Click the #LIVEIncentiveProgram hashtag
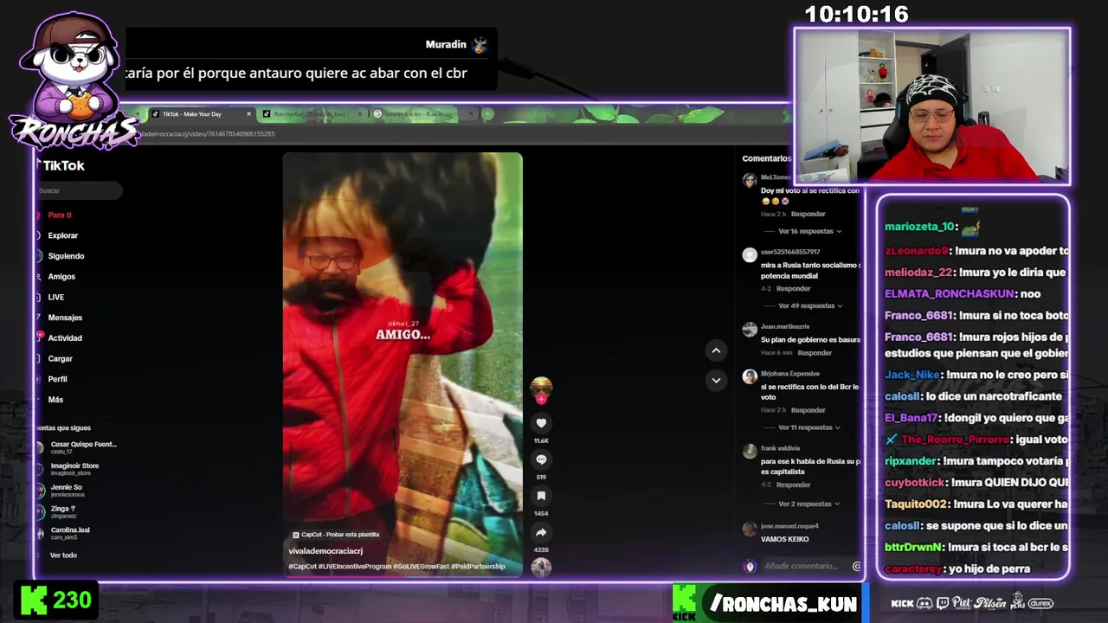1108x623 pixels. click(355, 567)
